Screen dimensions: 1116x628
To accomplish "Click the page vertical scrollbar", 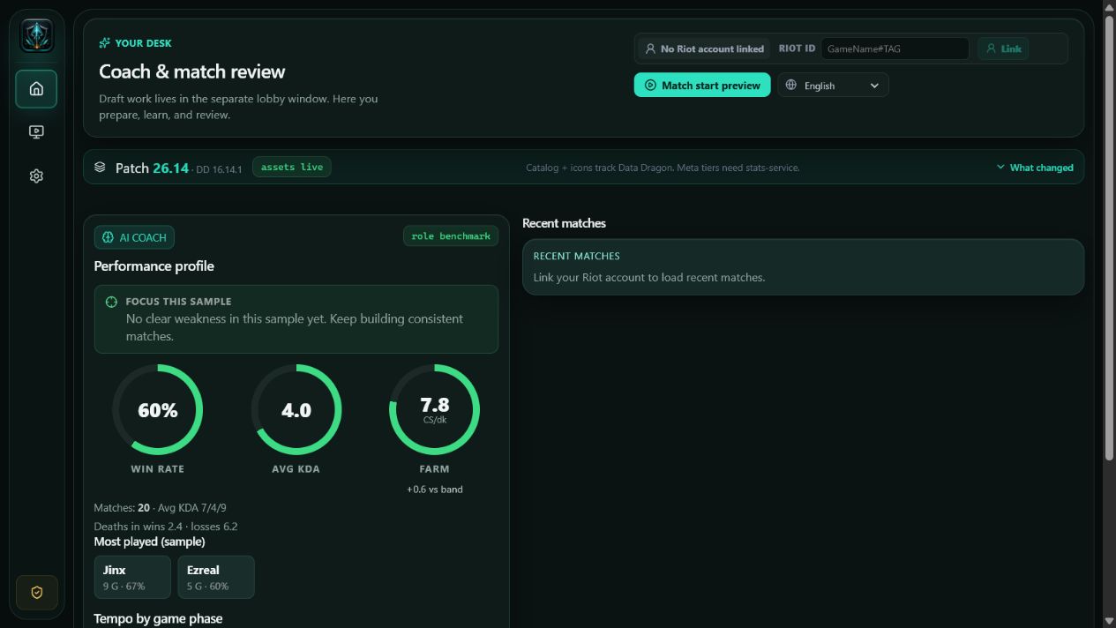I will pos(1109,238).
